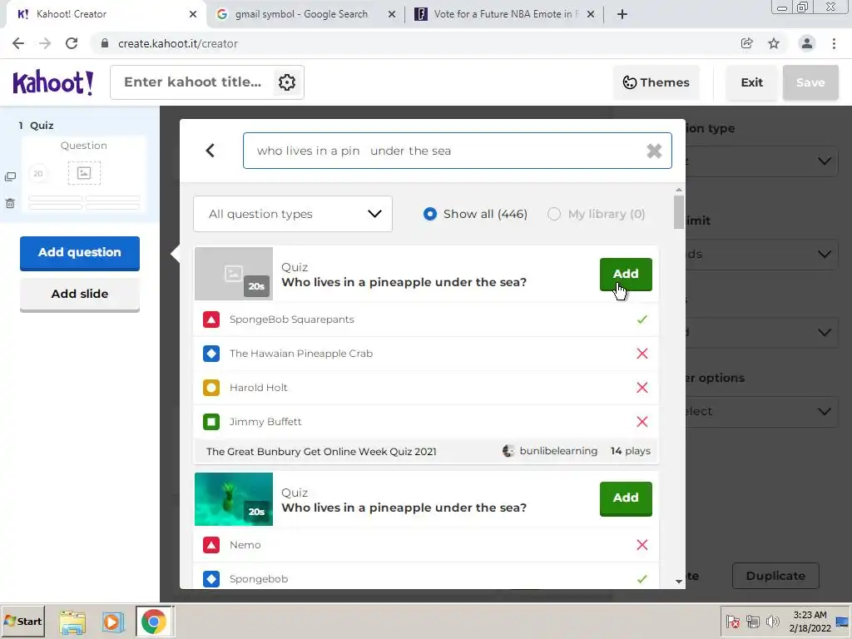Screen dimensions: 852x639
Task: Go back using the left chevron arrow
Action: coord(211,151)
